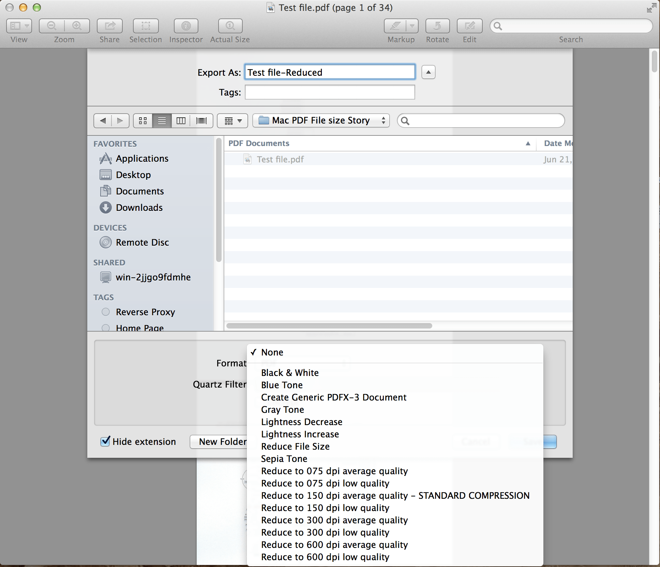Select Black & White Quartz filter
660x567 pixels.
pyautogui.click(x=289, y=373)
